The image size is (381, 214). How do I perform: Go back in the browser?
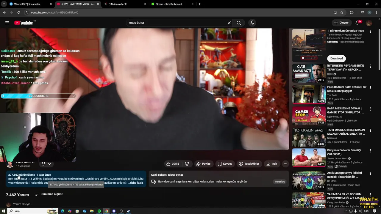point(4,12)
